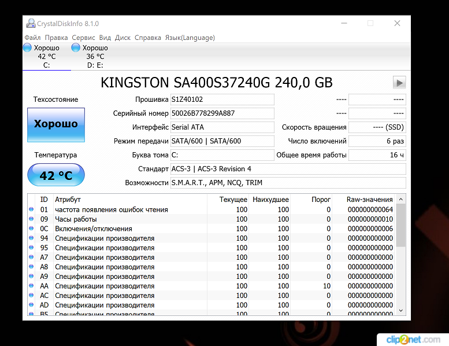Click the Атрибут column header
The height and width of the screenshot is (346, 449).
[130, 199]
